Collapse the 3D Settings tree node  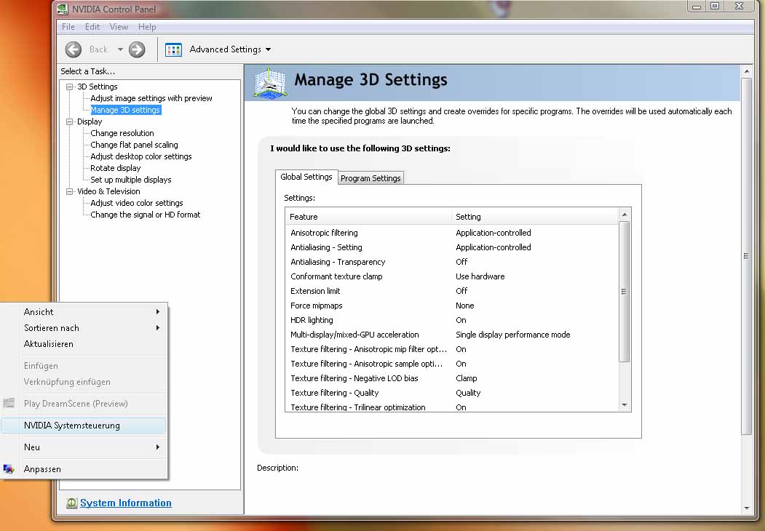click(x=69, y=87)
